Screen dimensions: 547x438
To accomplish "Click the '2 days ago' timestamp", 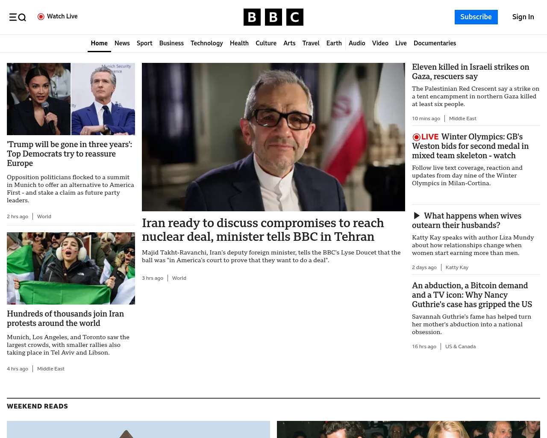I will (x=424, y=267).
